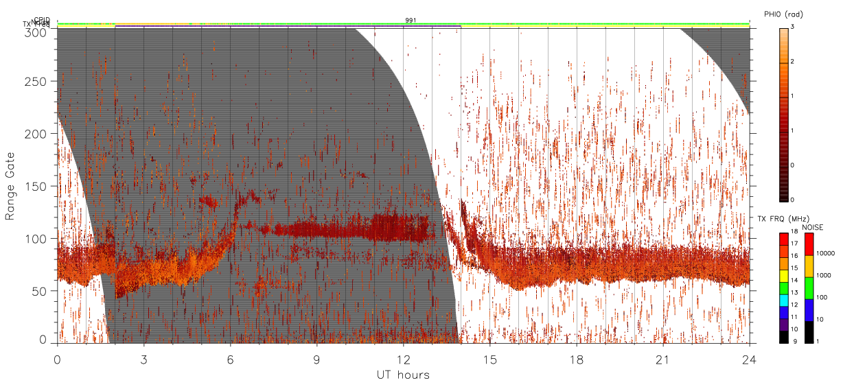This screenshot has width=843, height=389.
Task: Click the red NOISE swatch above 10000
Action: click(x=808, y=244)
